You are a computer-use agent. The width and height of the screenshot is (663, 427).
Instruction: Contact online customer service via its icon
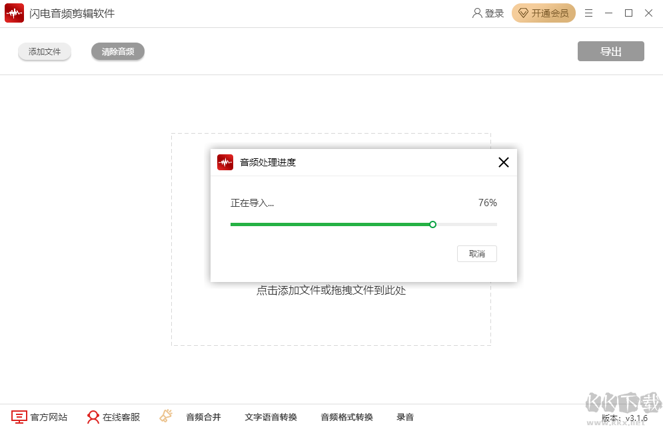[x=93, y=416]
